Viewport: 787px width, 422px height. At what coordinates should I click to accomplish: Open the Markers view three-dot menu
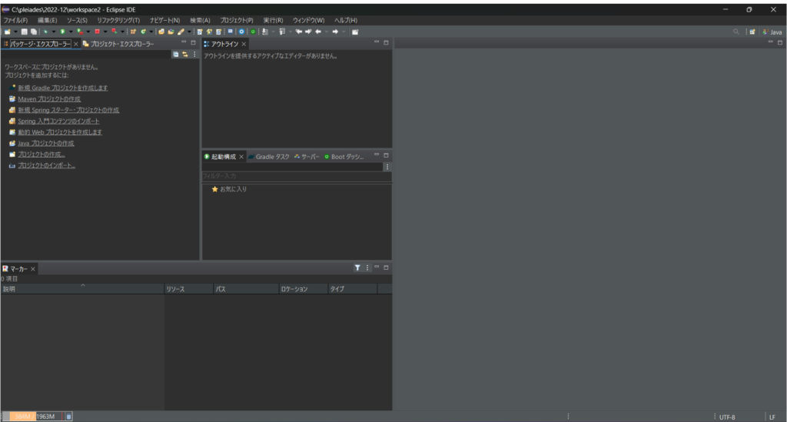(x=367, y=268)
